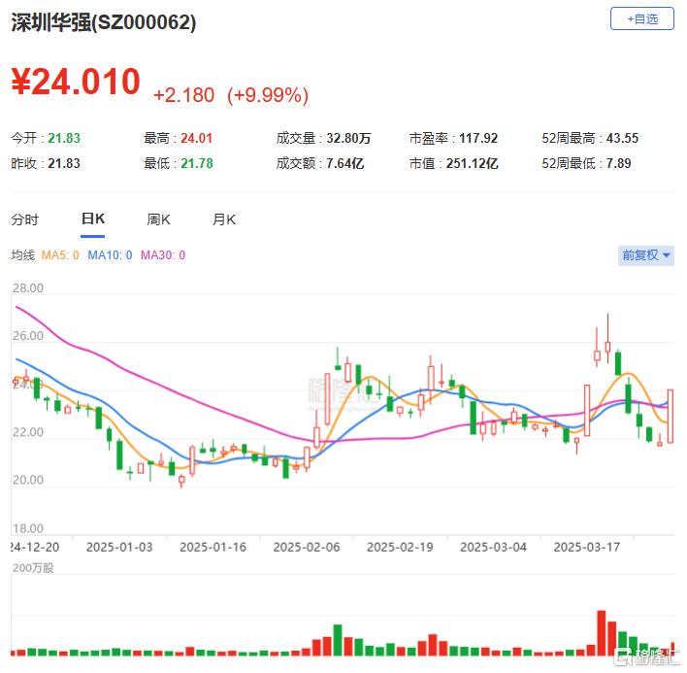Click the 2025-01-16 date axis label
This screenshot has height=673, width=687.
pos(213,547)
